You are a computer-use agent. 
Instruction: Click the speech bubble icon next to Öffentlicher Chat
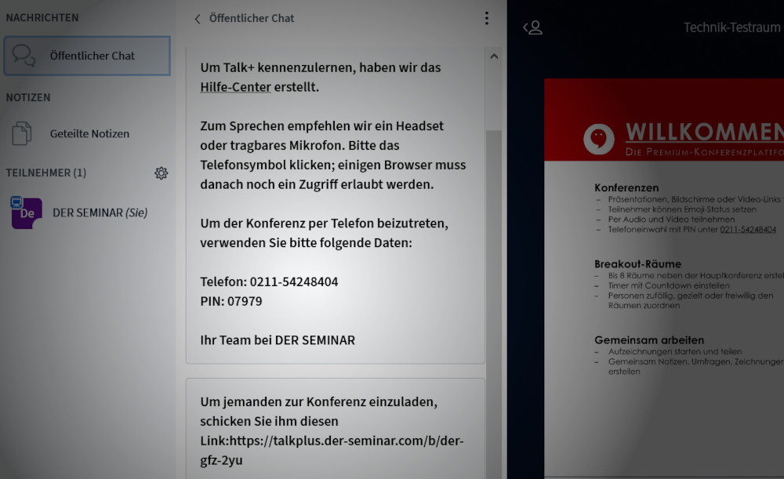[24, 56]
